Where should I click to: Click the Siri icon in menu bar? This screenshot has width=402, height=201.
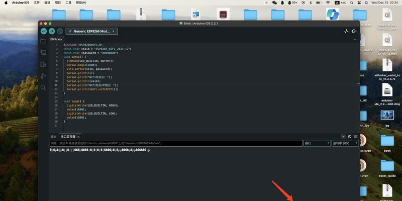(366, 3)
